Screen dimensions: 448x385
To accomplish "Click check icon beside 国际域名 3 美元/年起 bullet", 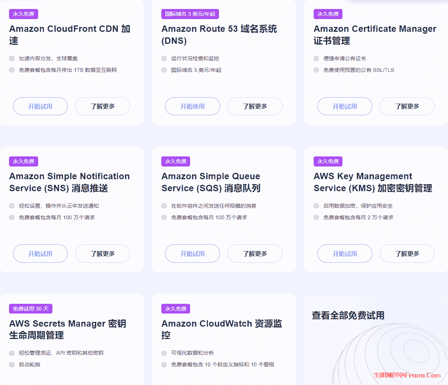I will click(x=164, y=70).
